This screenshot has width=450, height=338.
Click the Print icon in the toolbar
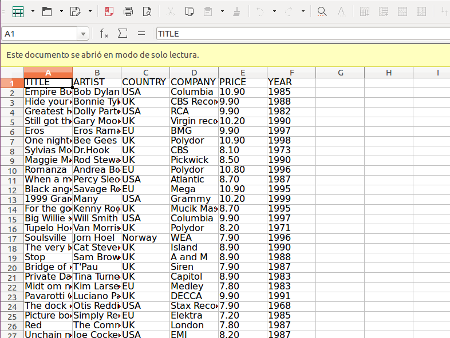pyautogui.click(x=128, y=11)
